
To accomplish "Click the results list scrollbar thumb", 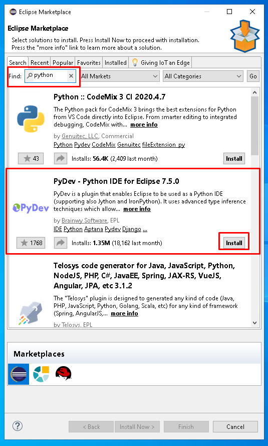I will pyautogui.click(x=254, y=126).
